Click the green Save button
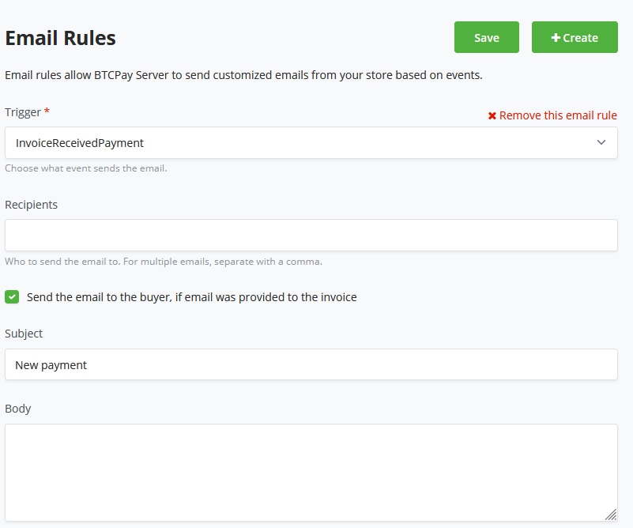 [486, 37]
